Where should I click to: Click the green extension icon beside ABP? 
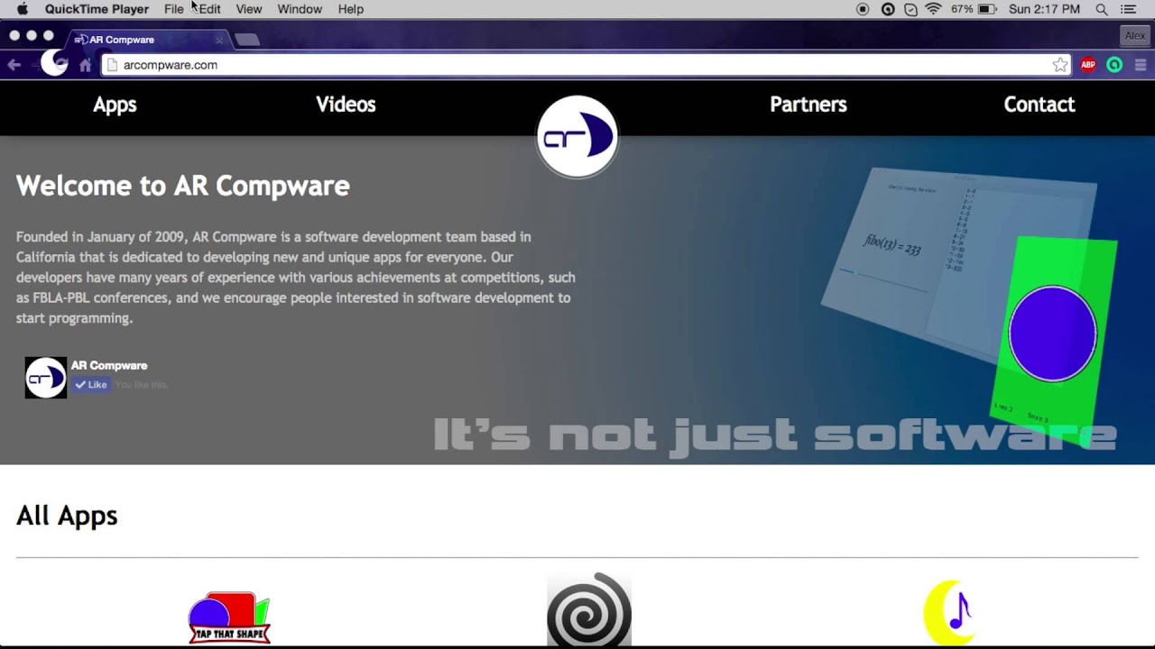pyautogui.click(x=1114, y=65)
